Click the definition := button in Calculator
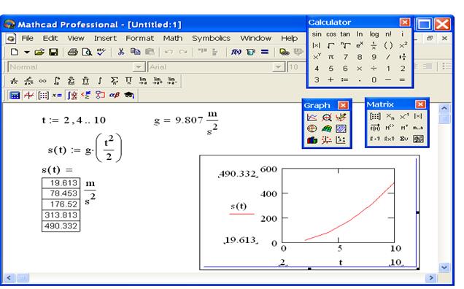Image resolution: width=464 pixels, height=289 pixels. point(345,80)
